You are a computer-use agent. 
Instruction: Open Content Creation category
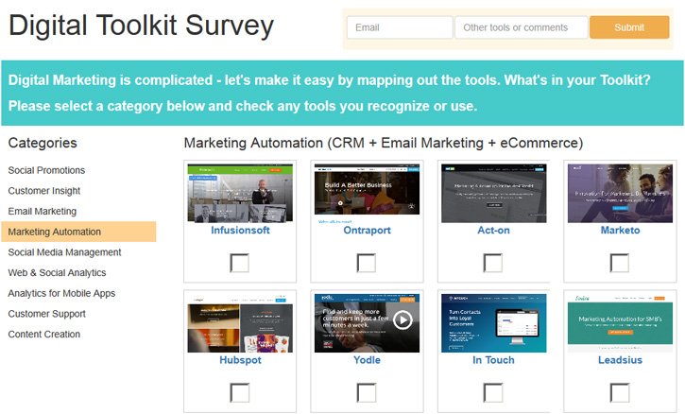point(44,334)
